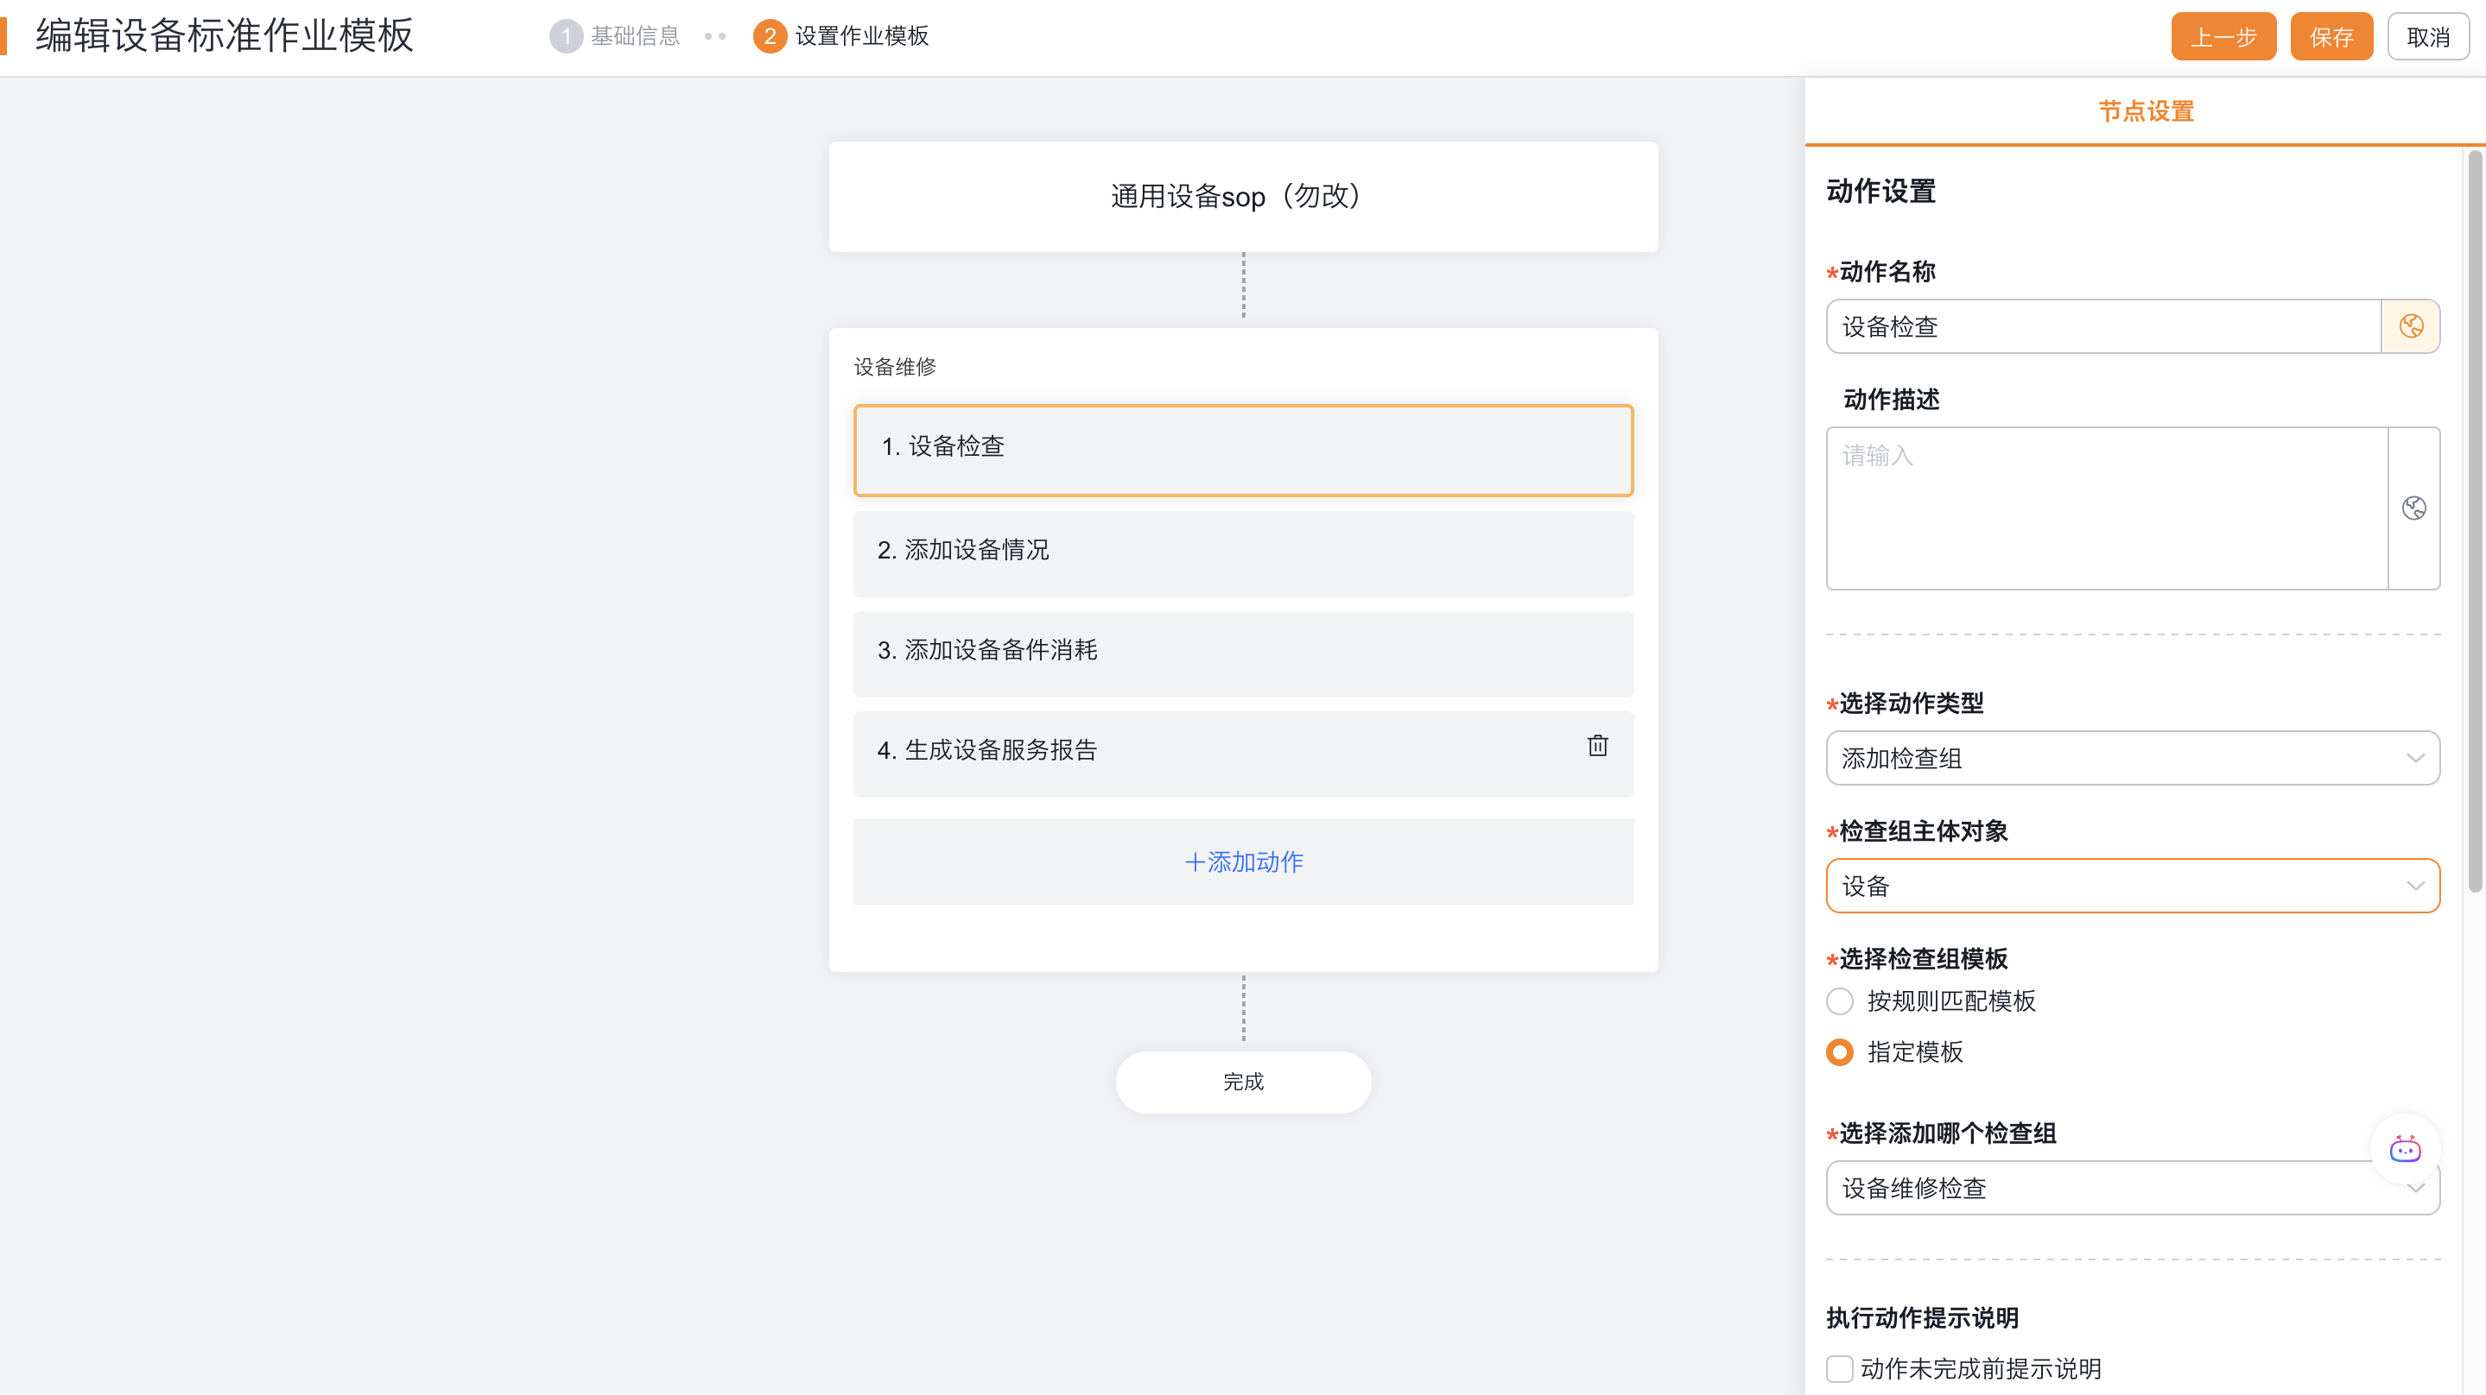Enable 动作未完成前提示说明 checkbox
The image size is (2486, 1395).
[1839, 1368]
